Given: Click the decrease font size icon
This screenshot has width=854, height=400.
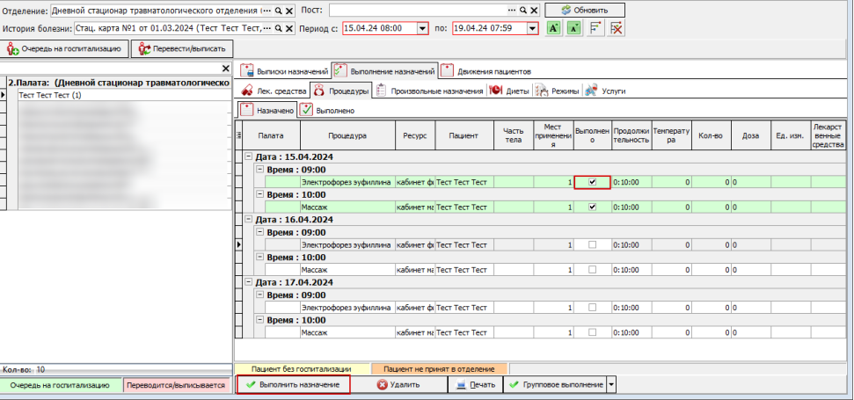Looking at the screenshot, I should [574, 28].
